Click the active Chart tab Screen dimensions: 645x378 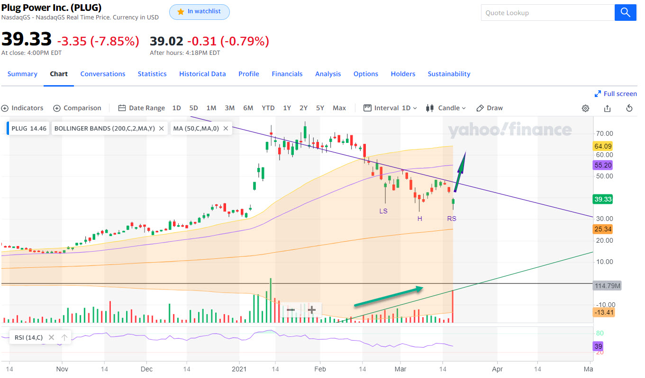[59, 74]
